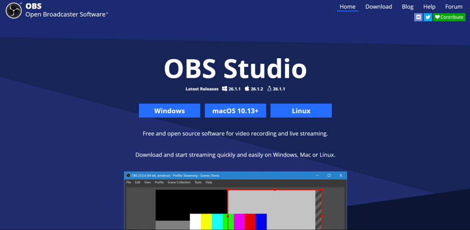Click the Windows logo next to 26.1.1

pos(225,89)
